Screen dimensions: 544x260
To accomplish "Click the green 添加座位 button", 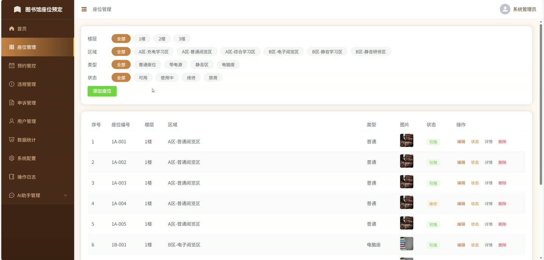I will pyautogui.click(x=102, y=91).
